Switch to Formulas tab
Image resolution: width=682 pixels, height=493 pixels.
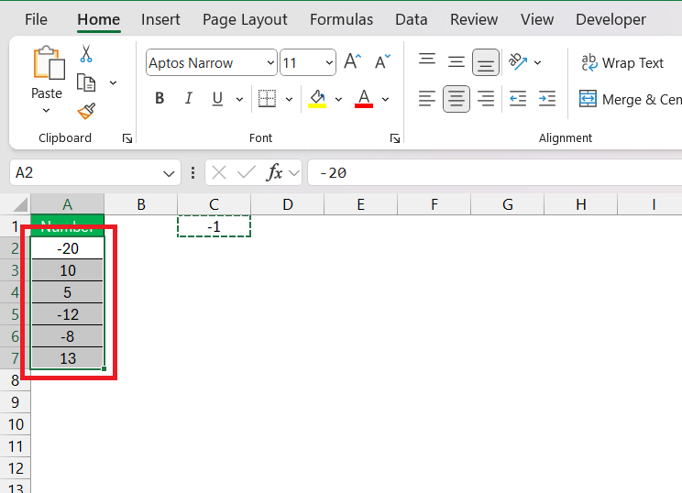point(341,19)
